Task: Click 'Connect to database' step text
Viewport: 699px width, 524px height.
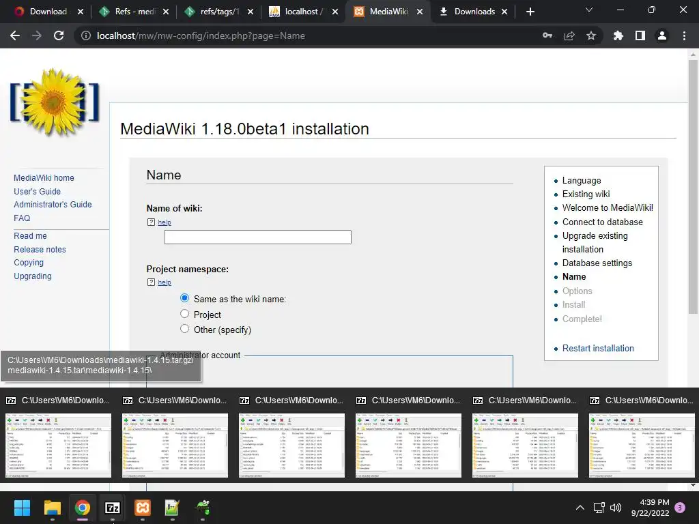Action: tap(602, 222)
